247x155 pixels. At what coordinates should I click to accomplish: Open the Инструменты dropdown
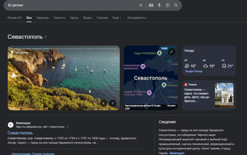coord(137,18)
